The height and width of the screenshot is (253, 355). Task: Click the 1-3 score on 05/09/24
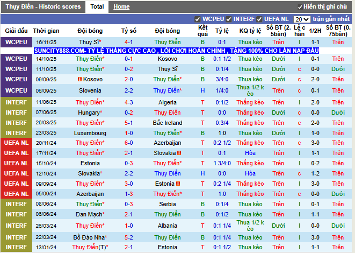click(128, 194)
